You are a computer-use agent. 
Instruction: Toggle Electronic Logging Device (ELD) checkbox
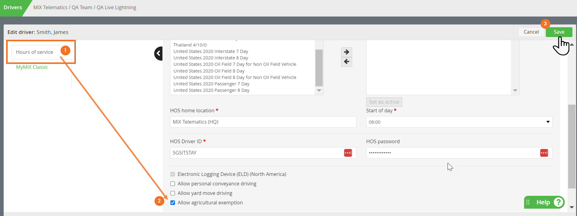(x=173, y=174)
